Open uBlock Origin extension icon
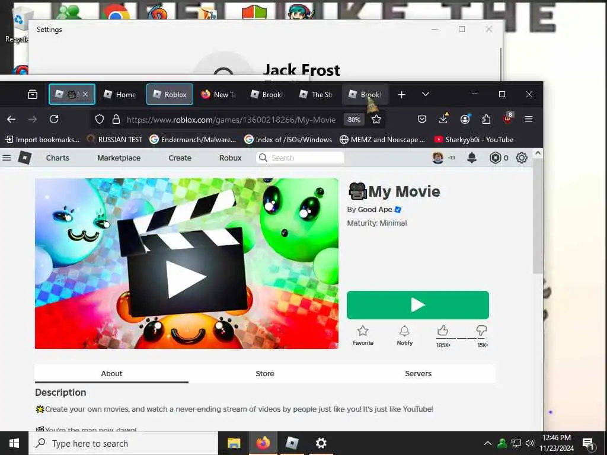607x455 pixels. point(507,118)
